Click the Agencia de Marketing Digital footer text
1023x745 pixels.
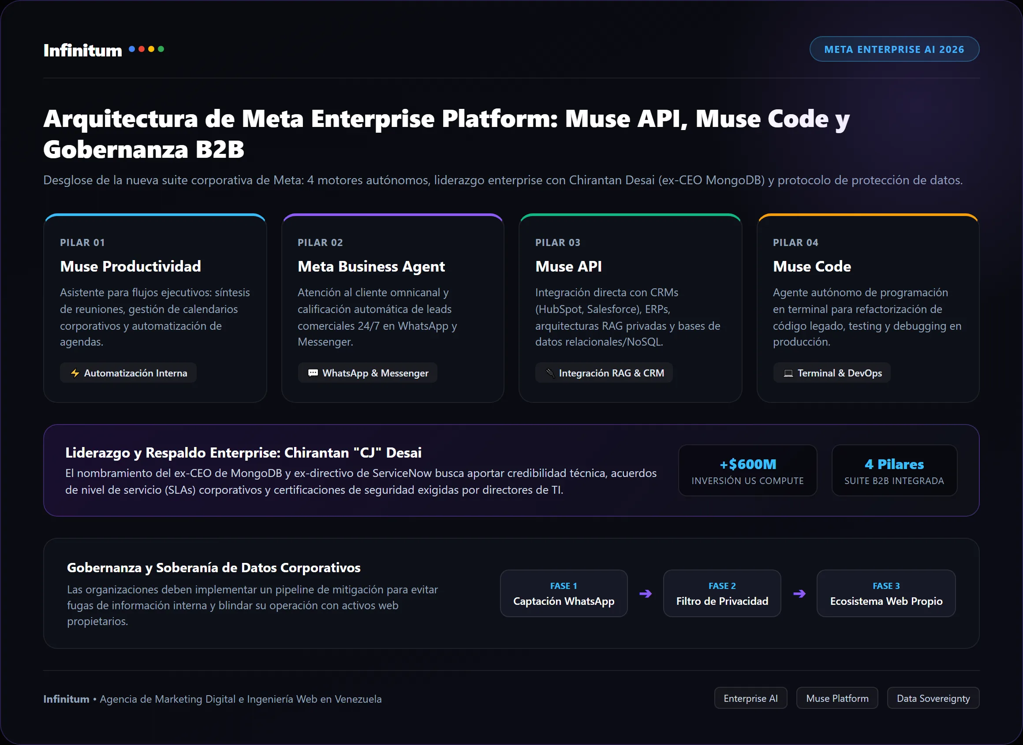click(x=240, y=699)
